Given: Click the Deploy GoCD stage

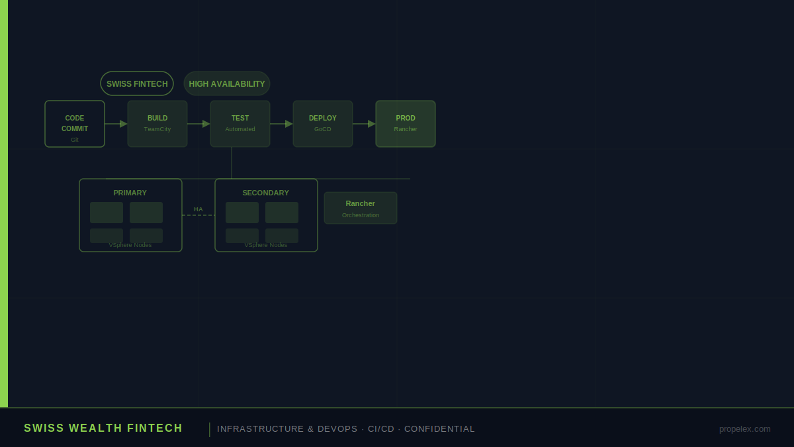Looking at the screenshot, I should click(x=323, y=124).
